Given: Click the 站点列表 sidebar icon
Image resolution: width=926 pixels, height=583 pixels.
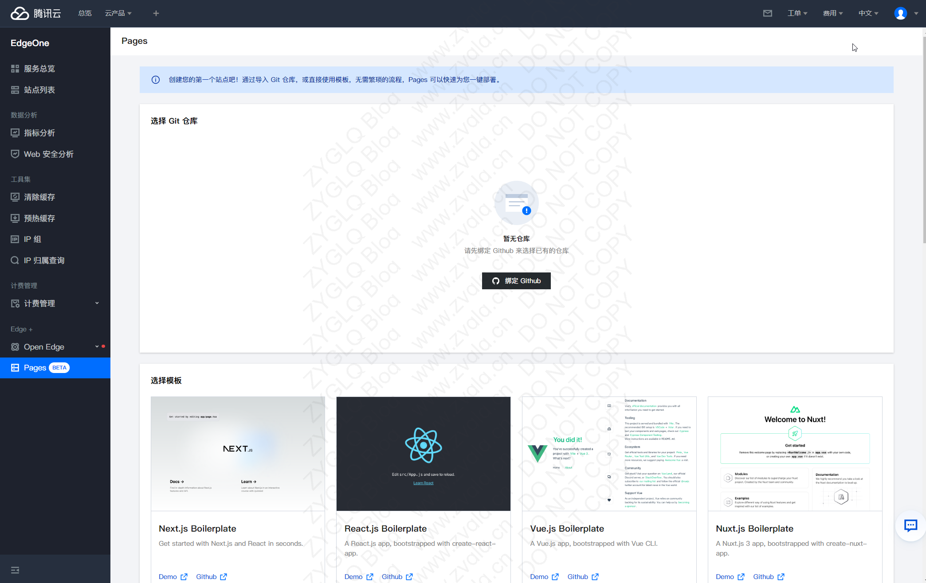Looking at the screenshot, I should (x=15, y=90).
